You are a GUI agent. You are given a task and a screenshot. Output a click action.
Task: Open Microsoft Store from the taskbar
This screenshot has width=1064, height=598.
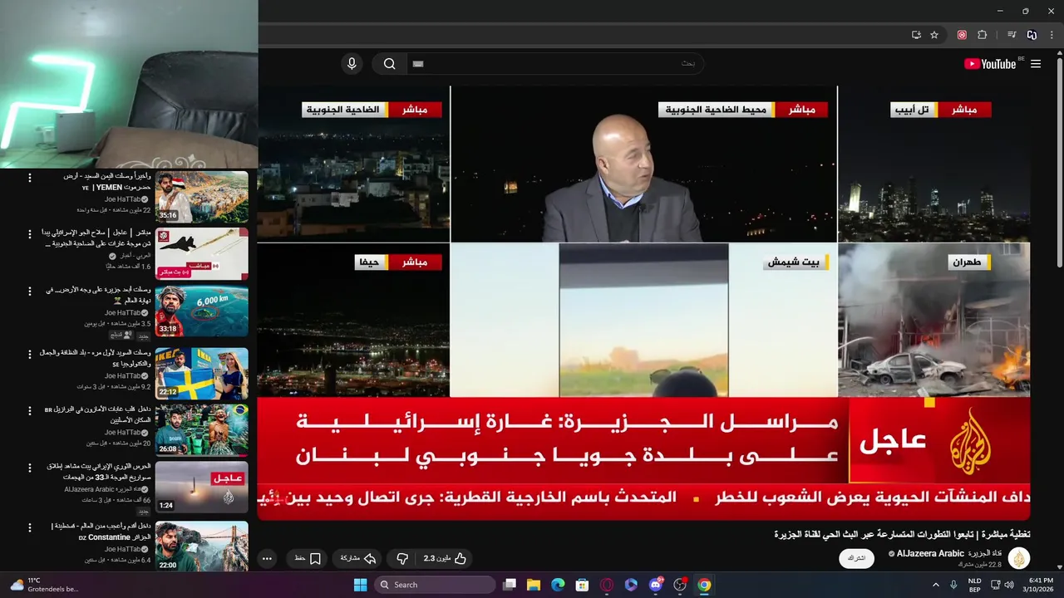pyautogui.click(x=583, y=585)
